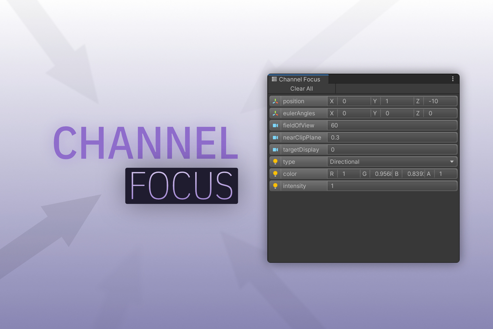This screenshot has height=329, width=493.
Task: Click the camera icon beside nearClipPlane
Action: tap(275, 137)
